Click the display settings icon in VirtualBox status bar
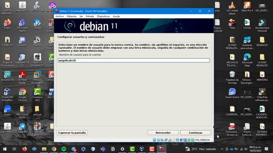 click(x=177, y=140)
